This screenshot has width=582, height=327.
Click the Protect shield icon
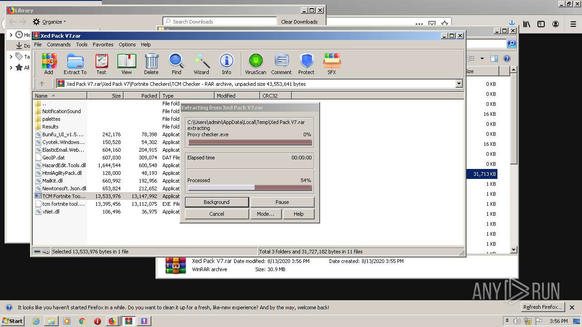click(306, 64)
